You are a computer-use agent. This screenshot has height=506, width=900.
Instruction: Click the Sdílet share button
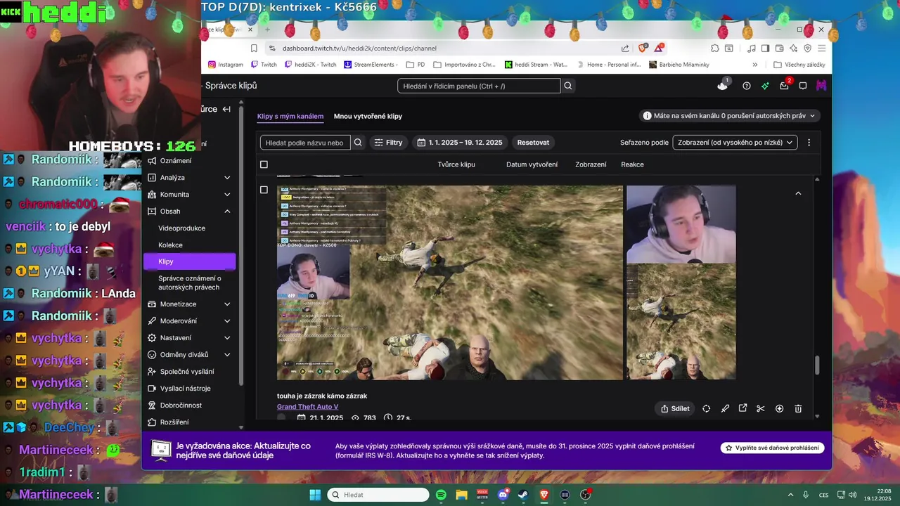(x=675, y=408)
